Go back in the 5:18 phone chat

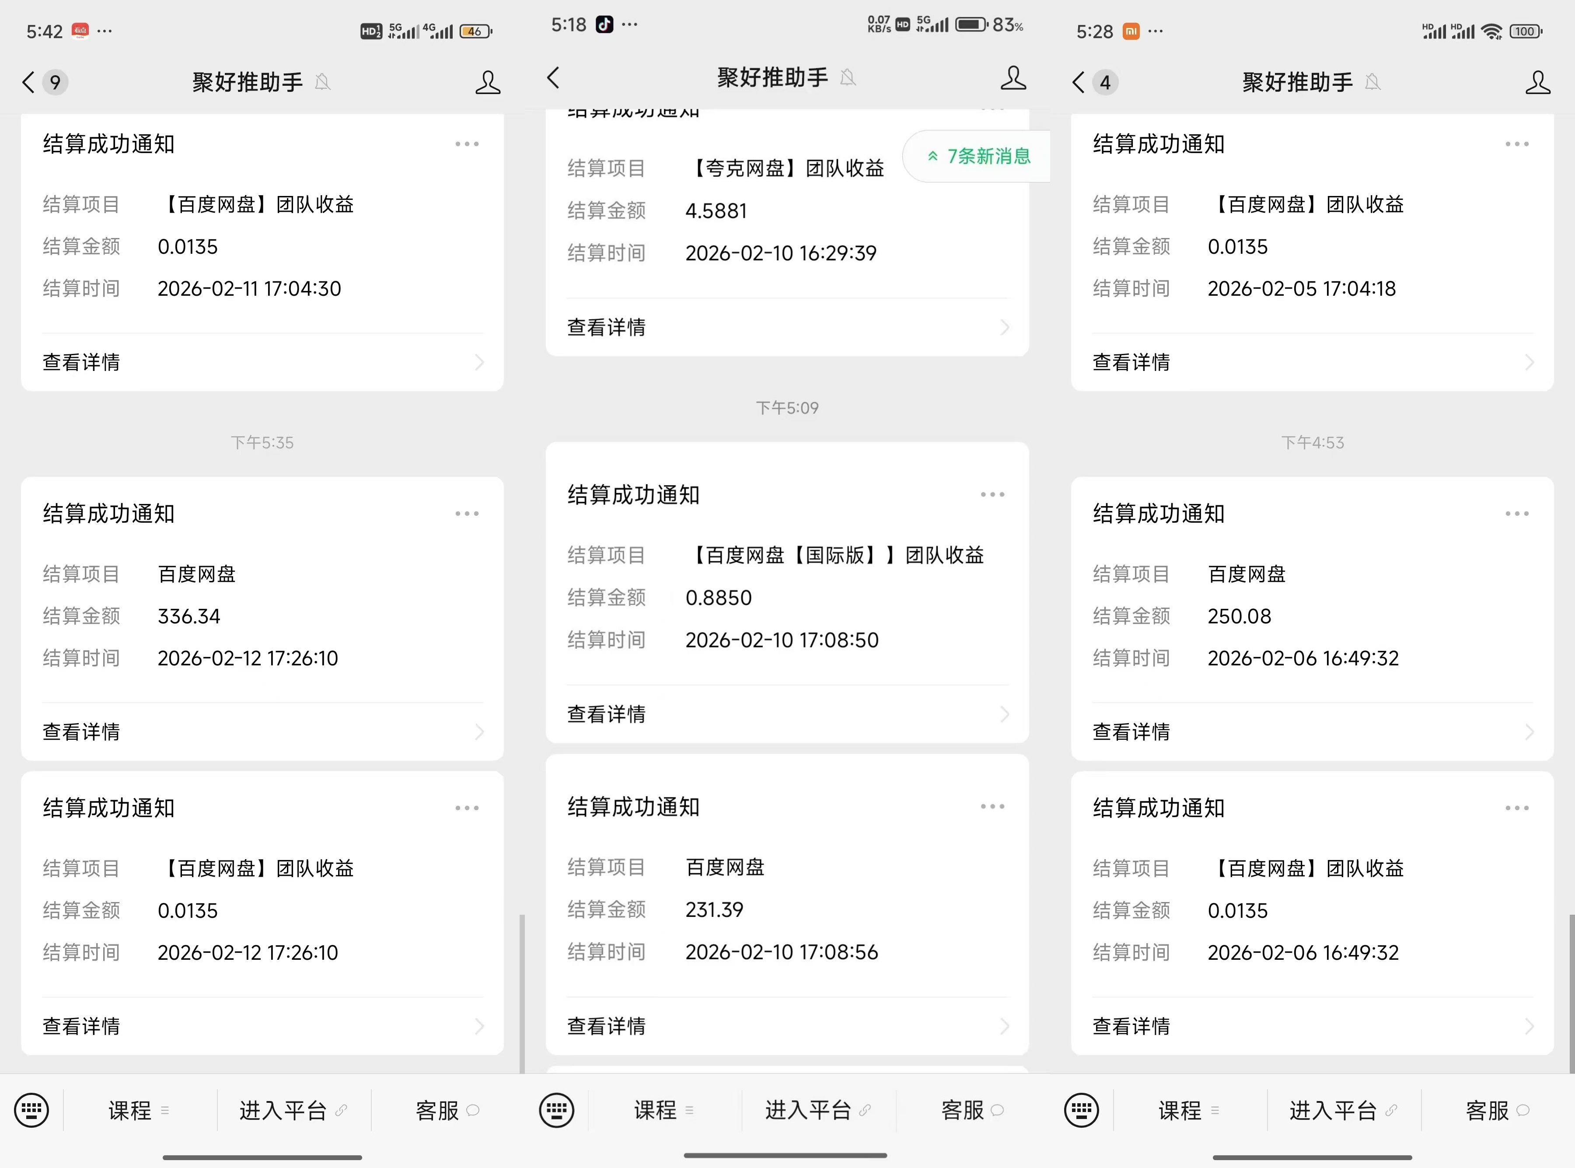[554, 78]
